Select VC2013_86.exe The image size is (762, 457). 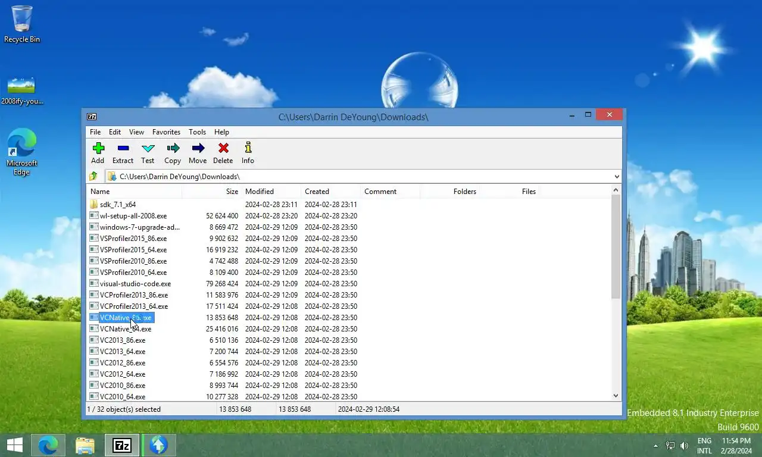tap(123, 340)
